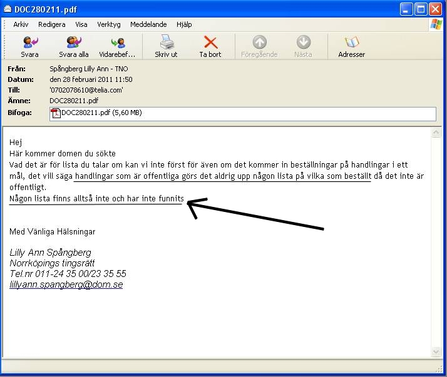Go to the Föregående message

(259, 47)
